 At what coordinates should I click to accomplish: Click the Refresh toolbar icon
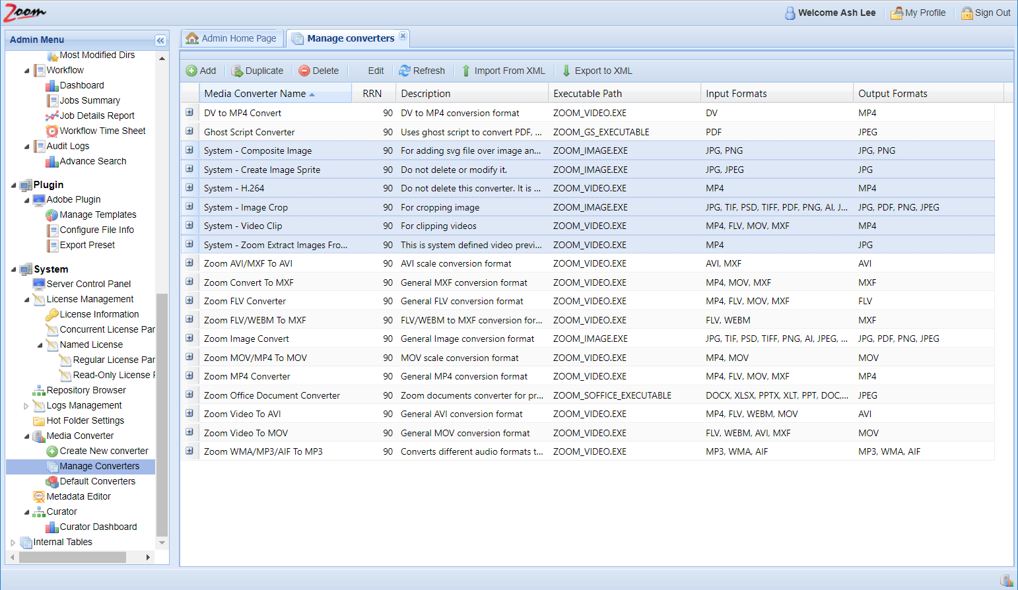(x=405, y=71)
